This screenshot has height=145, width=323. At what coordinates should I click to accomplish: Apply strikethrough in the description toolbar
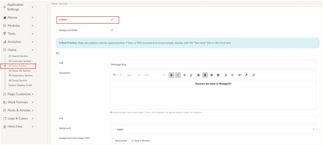tap(185, 75)
